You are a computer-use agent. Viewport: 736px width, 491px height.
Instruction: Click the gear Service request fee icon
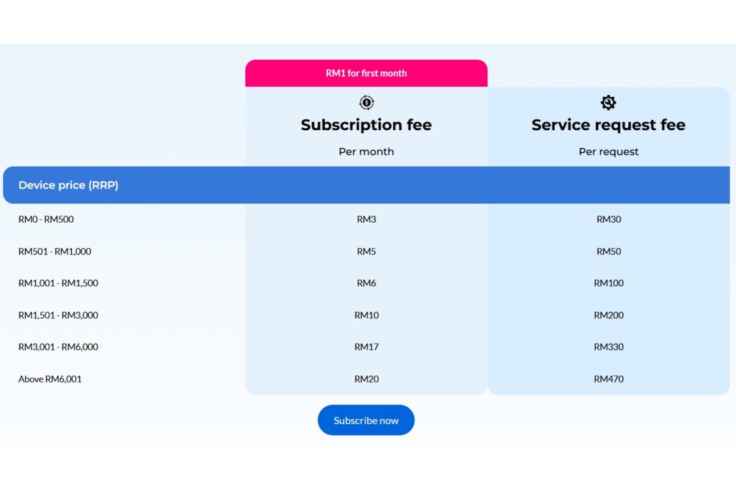(x=608, y=101)
